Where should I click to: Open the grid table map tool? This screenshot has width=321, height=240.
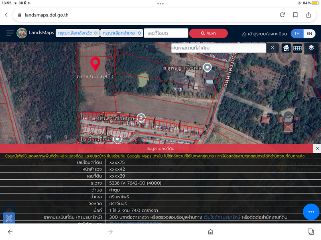[x=297, y=48]
